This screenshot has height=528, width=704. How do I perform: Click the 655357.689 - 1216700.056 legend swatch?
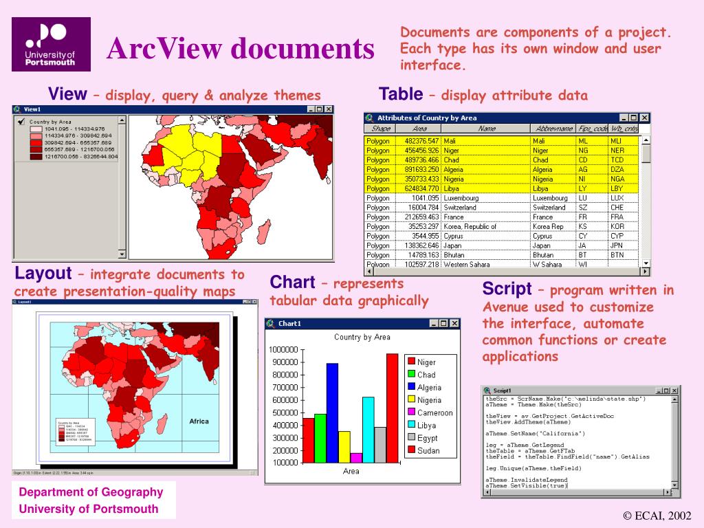point(36,149)
